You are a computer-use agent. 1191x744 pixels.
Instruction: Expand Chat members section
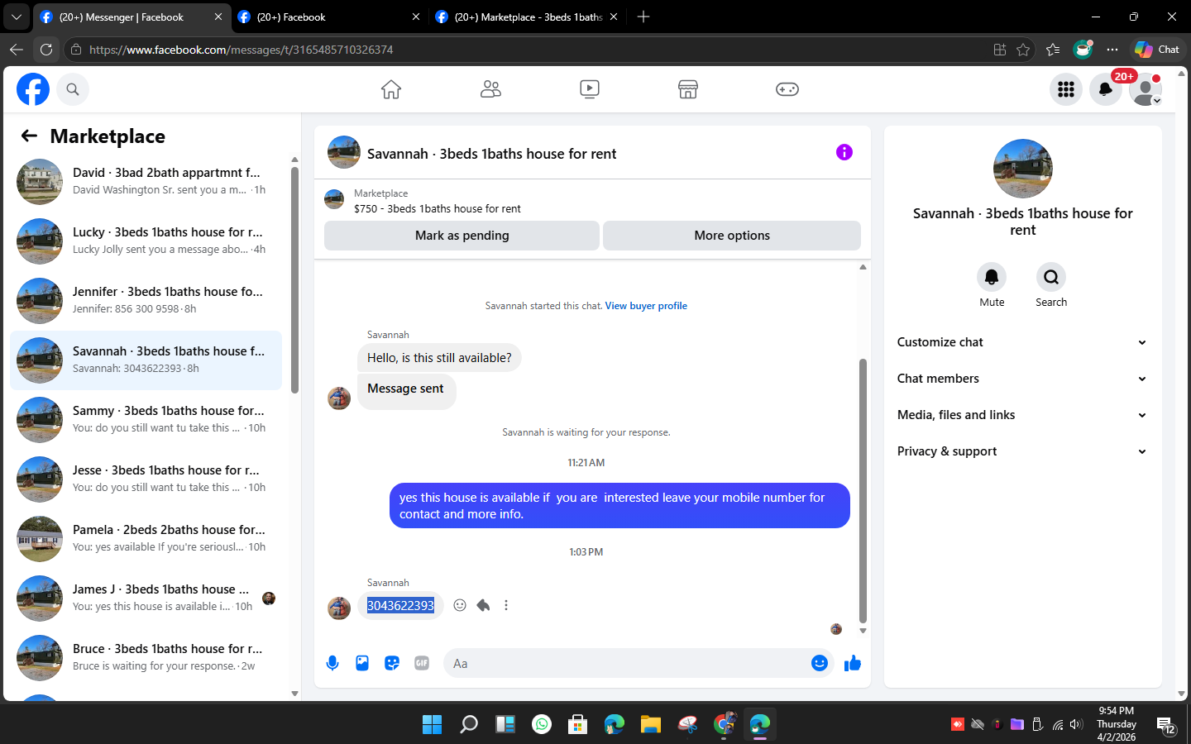click(x=1022, y=379)
